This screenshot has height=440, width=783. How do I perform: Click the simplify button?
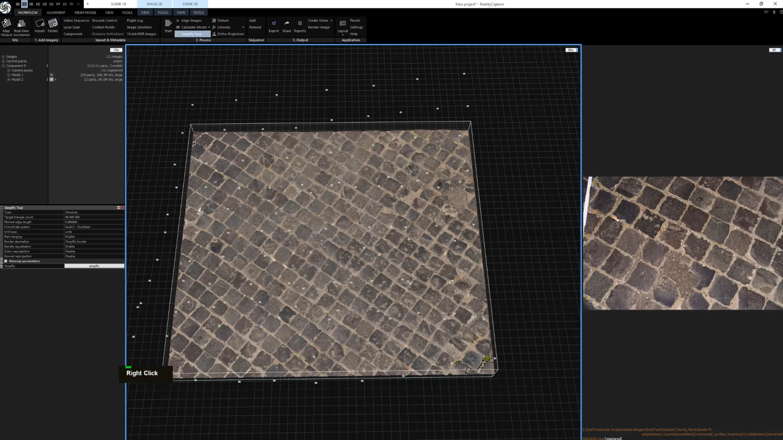[x=94, y=266]
